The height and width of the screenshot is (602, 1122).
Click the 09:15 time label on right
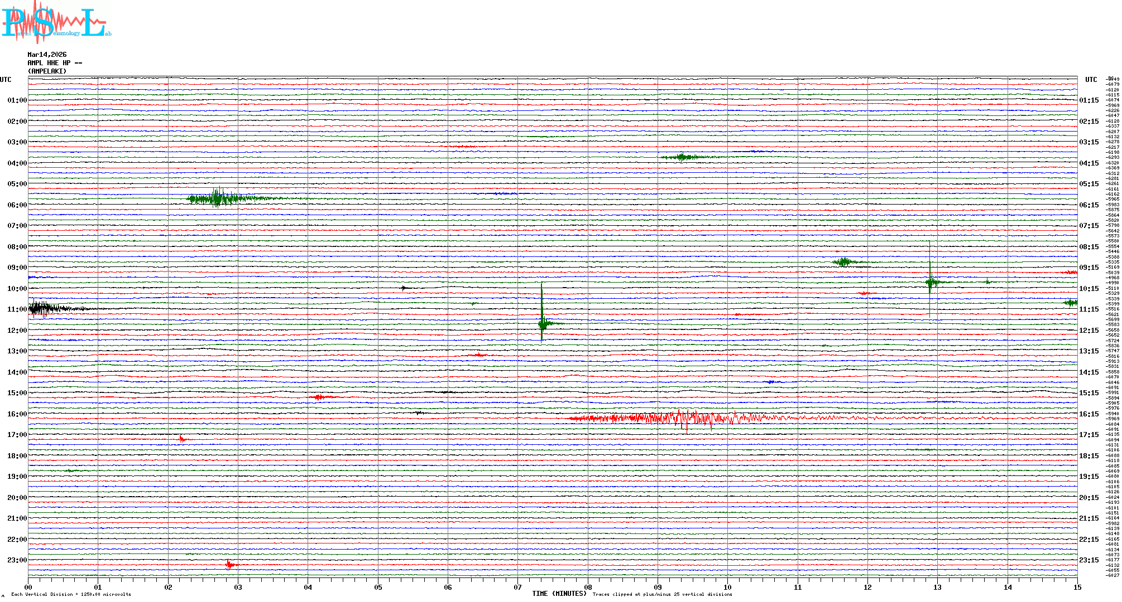1089,268
